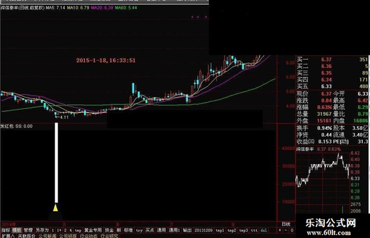370x238 pixels.
Task: Select the 买点 template
Action: click(x=150, y=230)
